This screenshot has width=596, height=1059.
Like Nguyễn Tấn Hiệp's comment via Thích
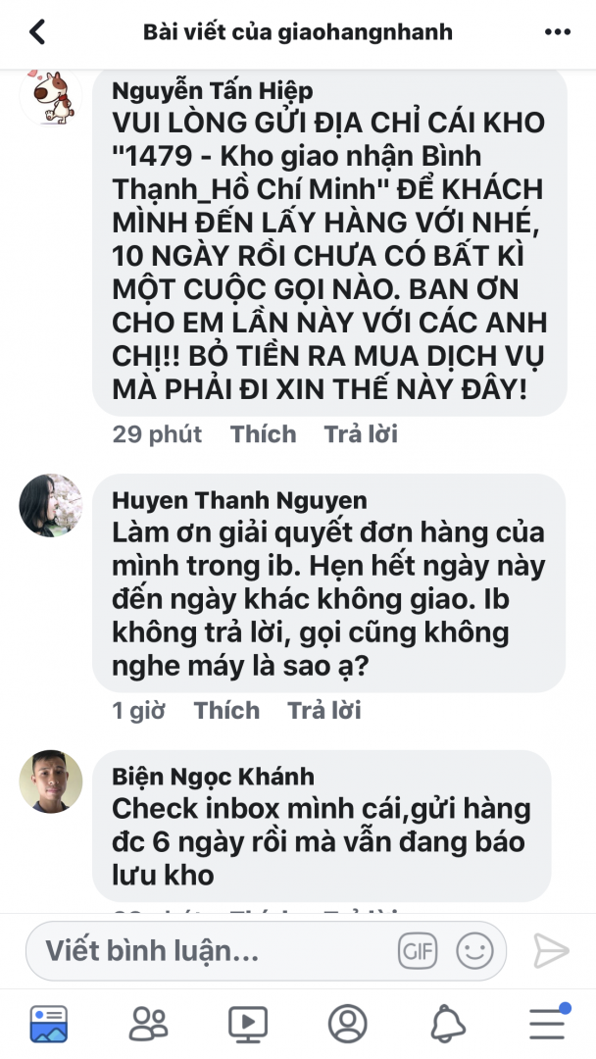click(264, 434)
